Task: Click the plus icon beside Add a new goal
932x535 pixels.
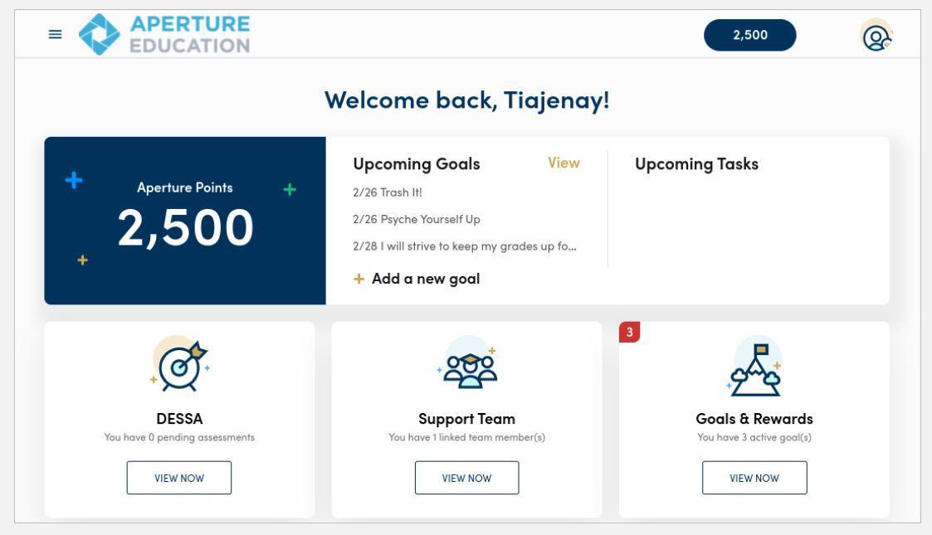Action: pyautogui.click(x=359, y=280)
